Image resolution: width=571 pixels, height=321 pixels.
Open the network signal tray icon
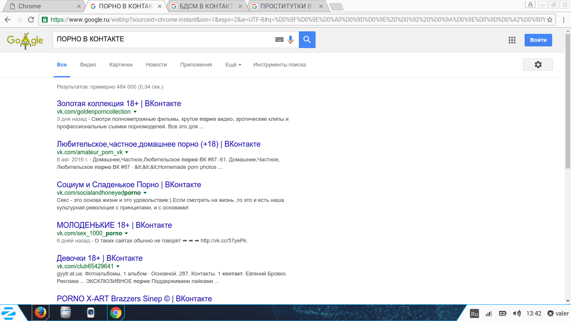[489, 313]
